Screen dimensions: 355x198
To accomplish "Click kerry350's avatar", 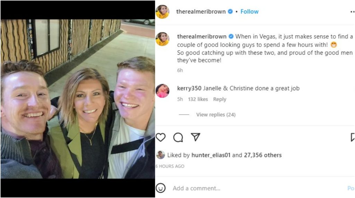I will click(x=162, y=91).
